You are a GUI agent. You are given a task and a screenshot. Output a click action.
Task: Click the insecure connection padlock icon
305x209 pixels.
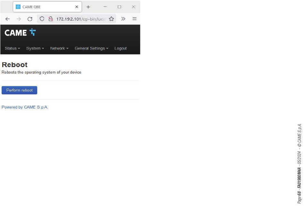pos(51,19)
